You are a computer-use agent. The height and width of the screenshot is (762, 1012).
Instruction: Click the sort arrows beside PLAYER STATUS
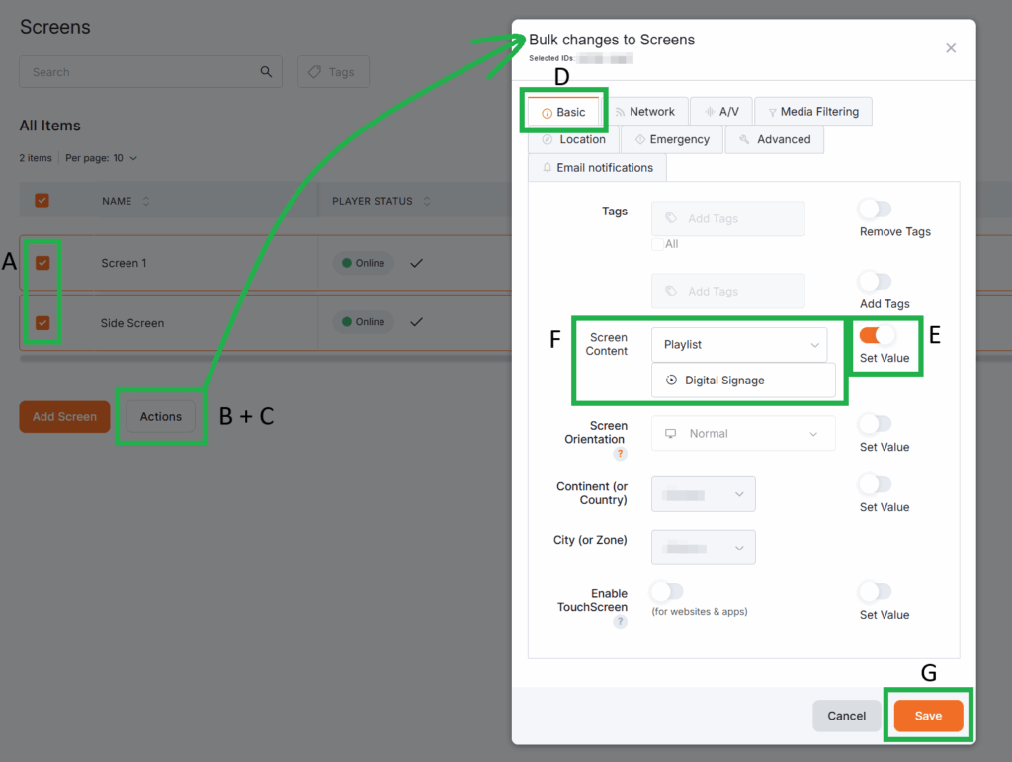[x=427, y=201]
